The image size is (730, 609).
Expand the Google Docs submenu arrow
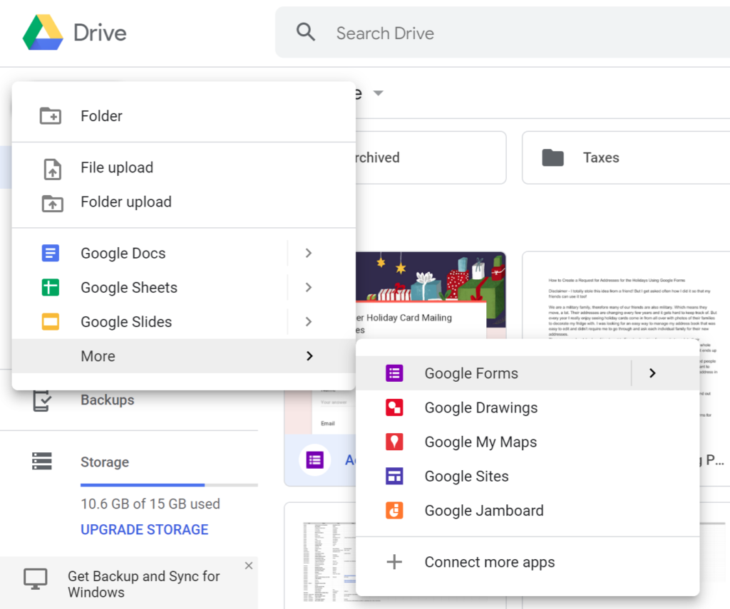coord(308,253)
